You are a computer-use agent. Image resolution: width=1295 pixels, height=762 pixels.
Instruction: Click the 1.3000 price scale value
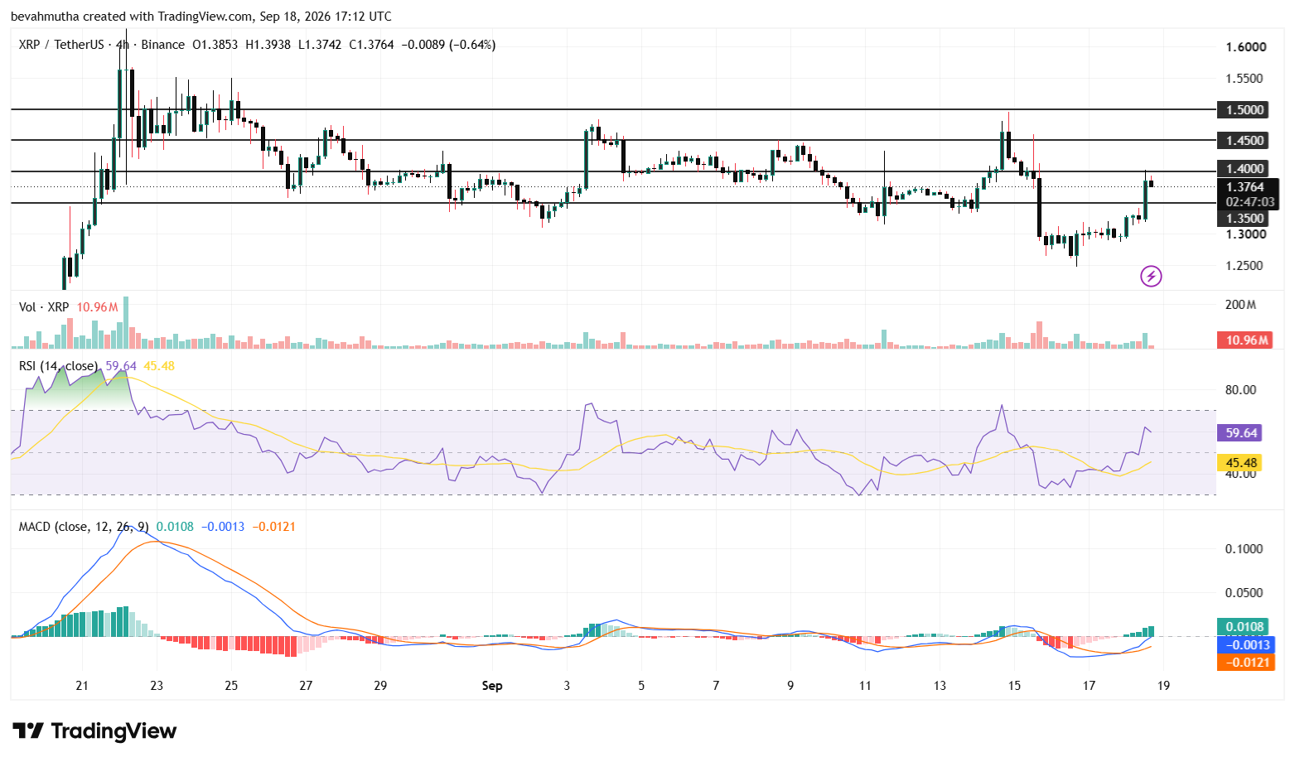[1245, 234]
